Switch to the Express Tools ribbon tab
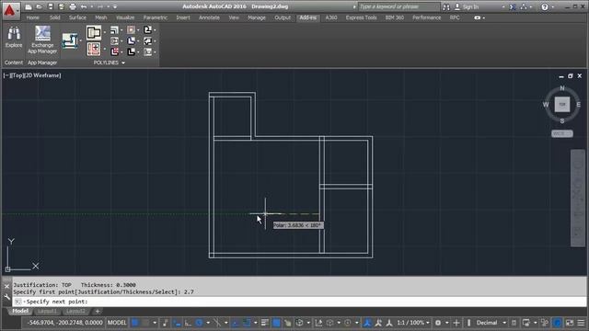589x331 pixels. coord(361,17)
